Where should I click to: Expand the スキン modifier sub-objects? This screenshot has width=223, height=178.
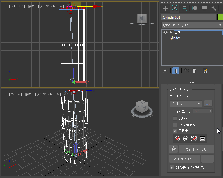coord(171,32)
